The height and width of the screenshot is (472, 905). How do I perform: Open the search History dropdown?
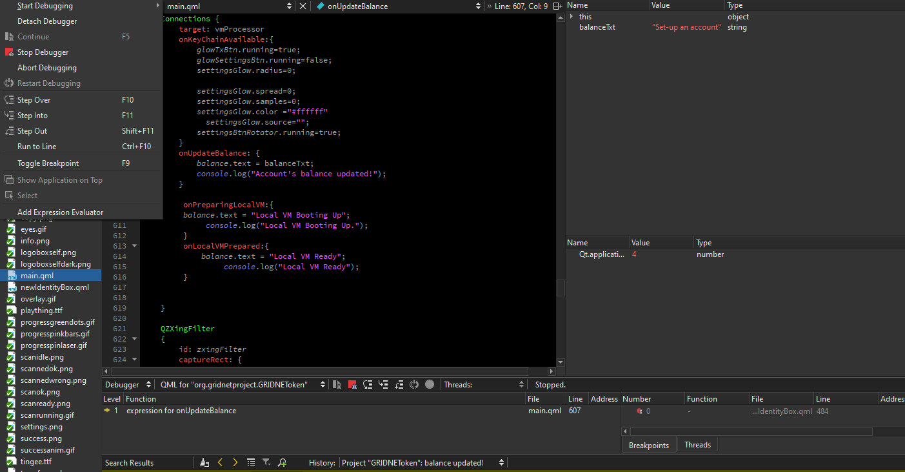pos(423,462)
